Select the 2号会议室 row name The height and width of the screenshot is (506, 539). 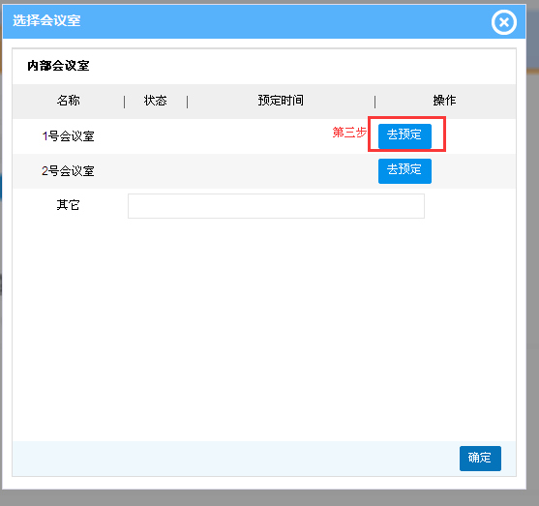coord(68,171)
